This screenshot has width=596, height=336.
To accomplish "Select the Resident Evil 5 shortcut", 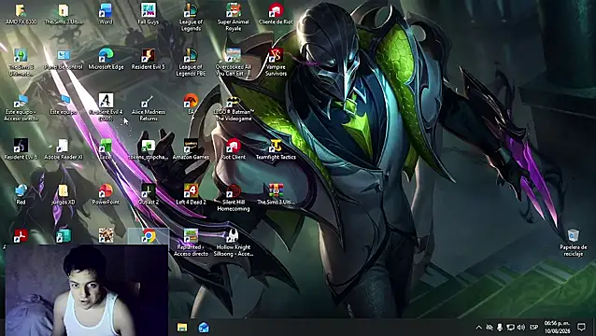I will click(x=149, y=59).
